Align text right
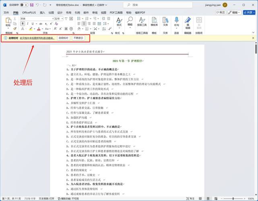 pos(89,24)
